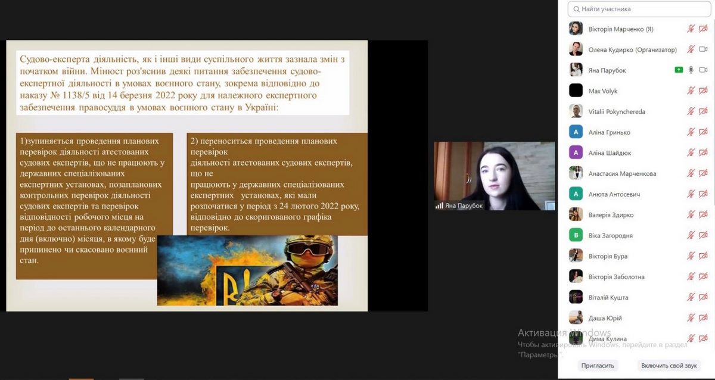The height and width of the screenshot is (380, 715).
Task: Click the muted microphone icon for Max Volyk
Action: pos(691,91)
